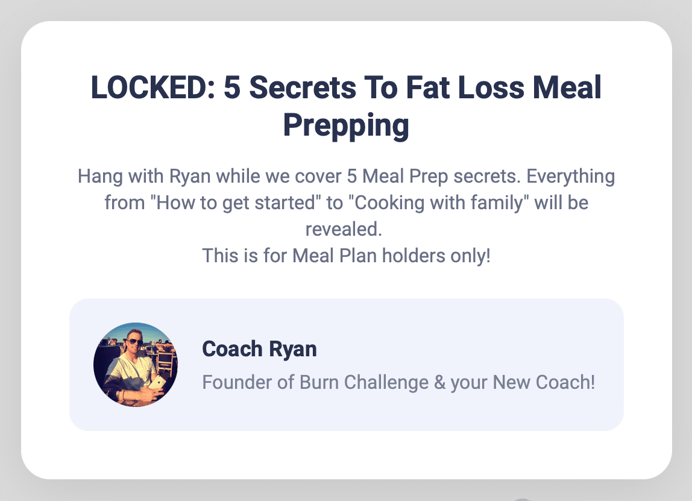The height and width of the screenshot is (501, 692).
Task: Click the gray backdrop outside the modal
Action: (10, 247)
